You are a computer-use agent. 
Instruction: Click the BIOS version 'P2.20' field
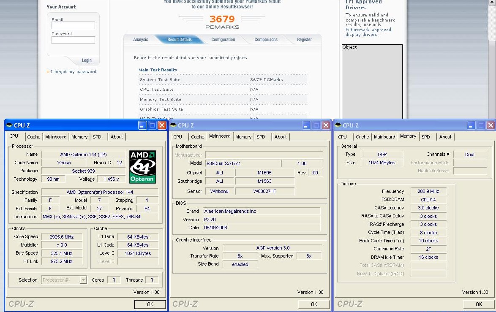coord(261,220)
